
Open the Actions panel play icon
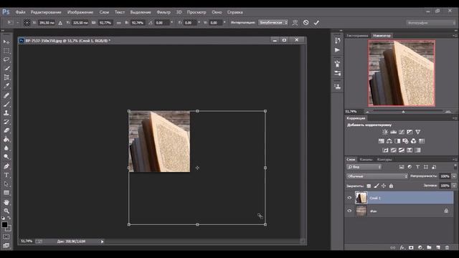tap(337, 50)
